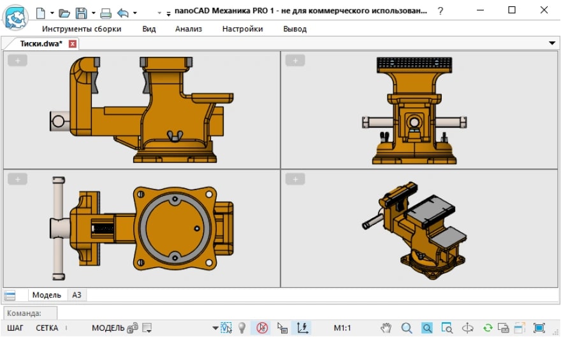Open the Save button dropdown arrow
Viewport: 561px width, 337px height.
[93, 12]
